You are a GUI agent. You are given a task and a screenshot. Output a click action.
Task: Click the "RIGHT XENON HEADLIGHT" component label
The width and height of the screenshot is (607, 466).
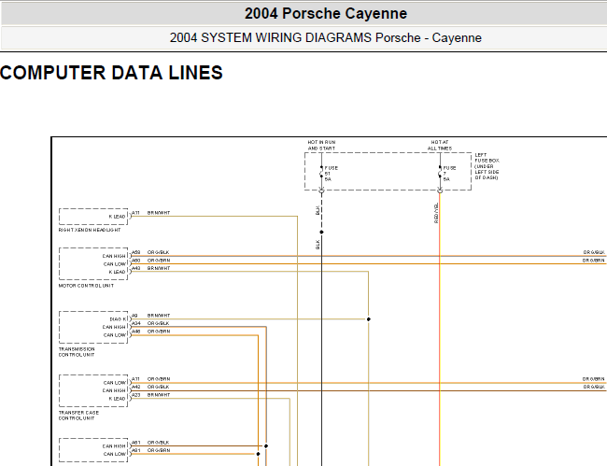(x=90, y=230)
